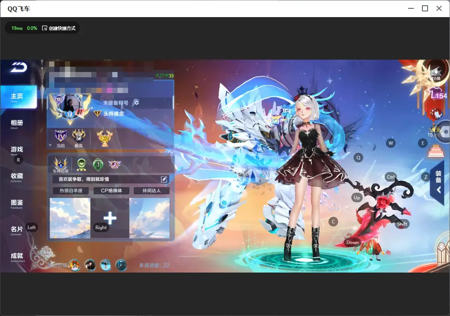This screenshot has height=316, width=450.
Task: Click 创建快捷方式 create shortcut button
Action: click(58, 28)
